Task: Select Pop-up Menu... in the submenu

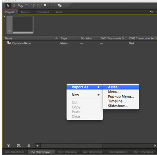Action: click(x=121, y=96)
